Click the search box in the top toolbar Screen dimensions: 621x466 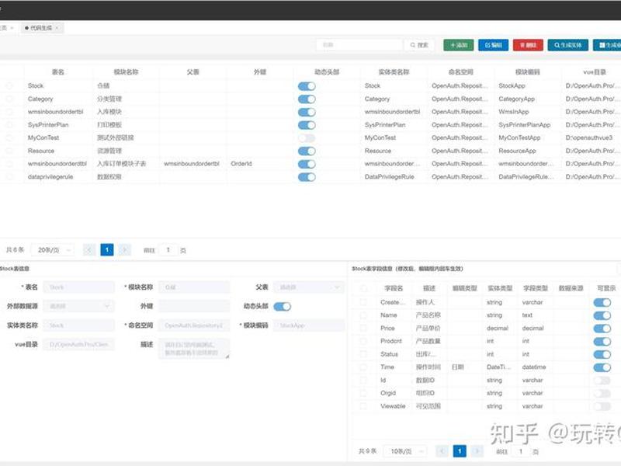point(359,45)
